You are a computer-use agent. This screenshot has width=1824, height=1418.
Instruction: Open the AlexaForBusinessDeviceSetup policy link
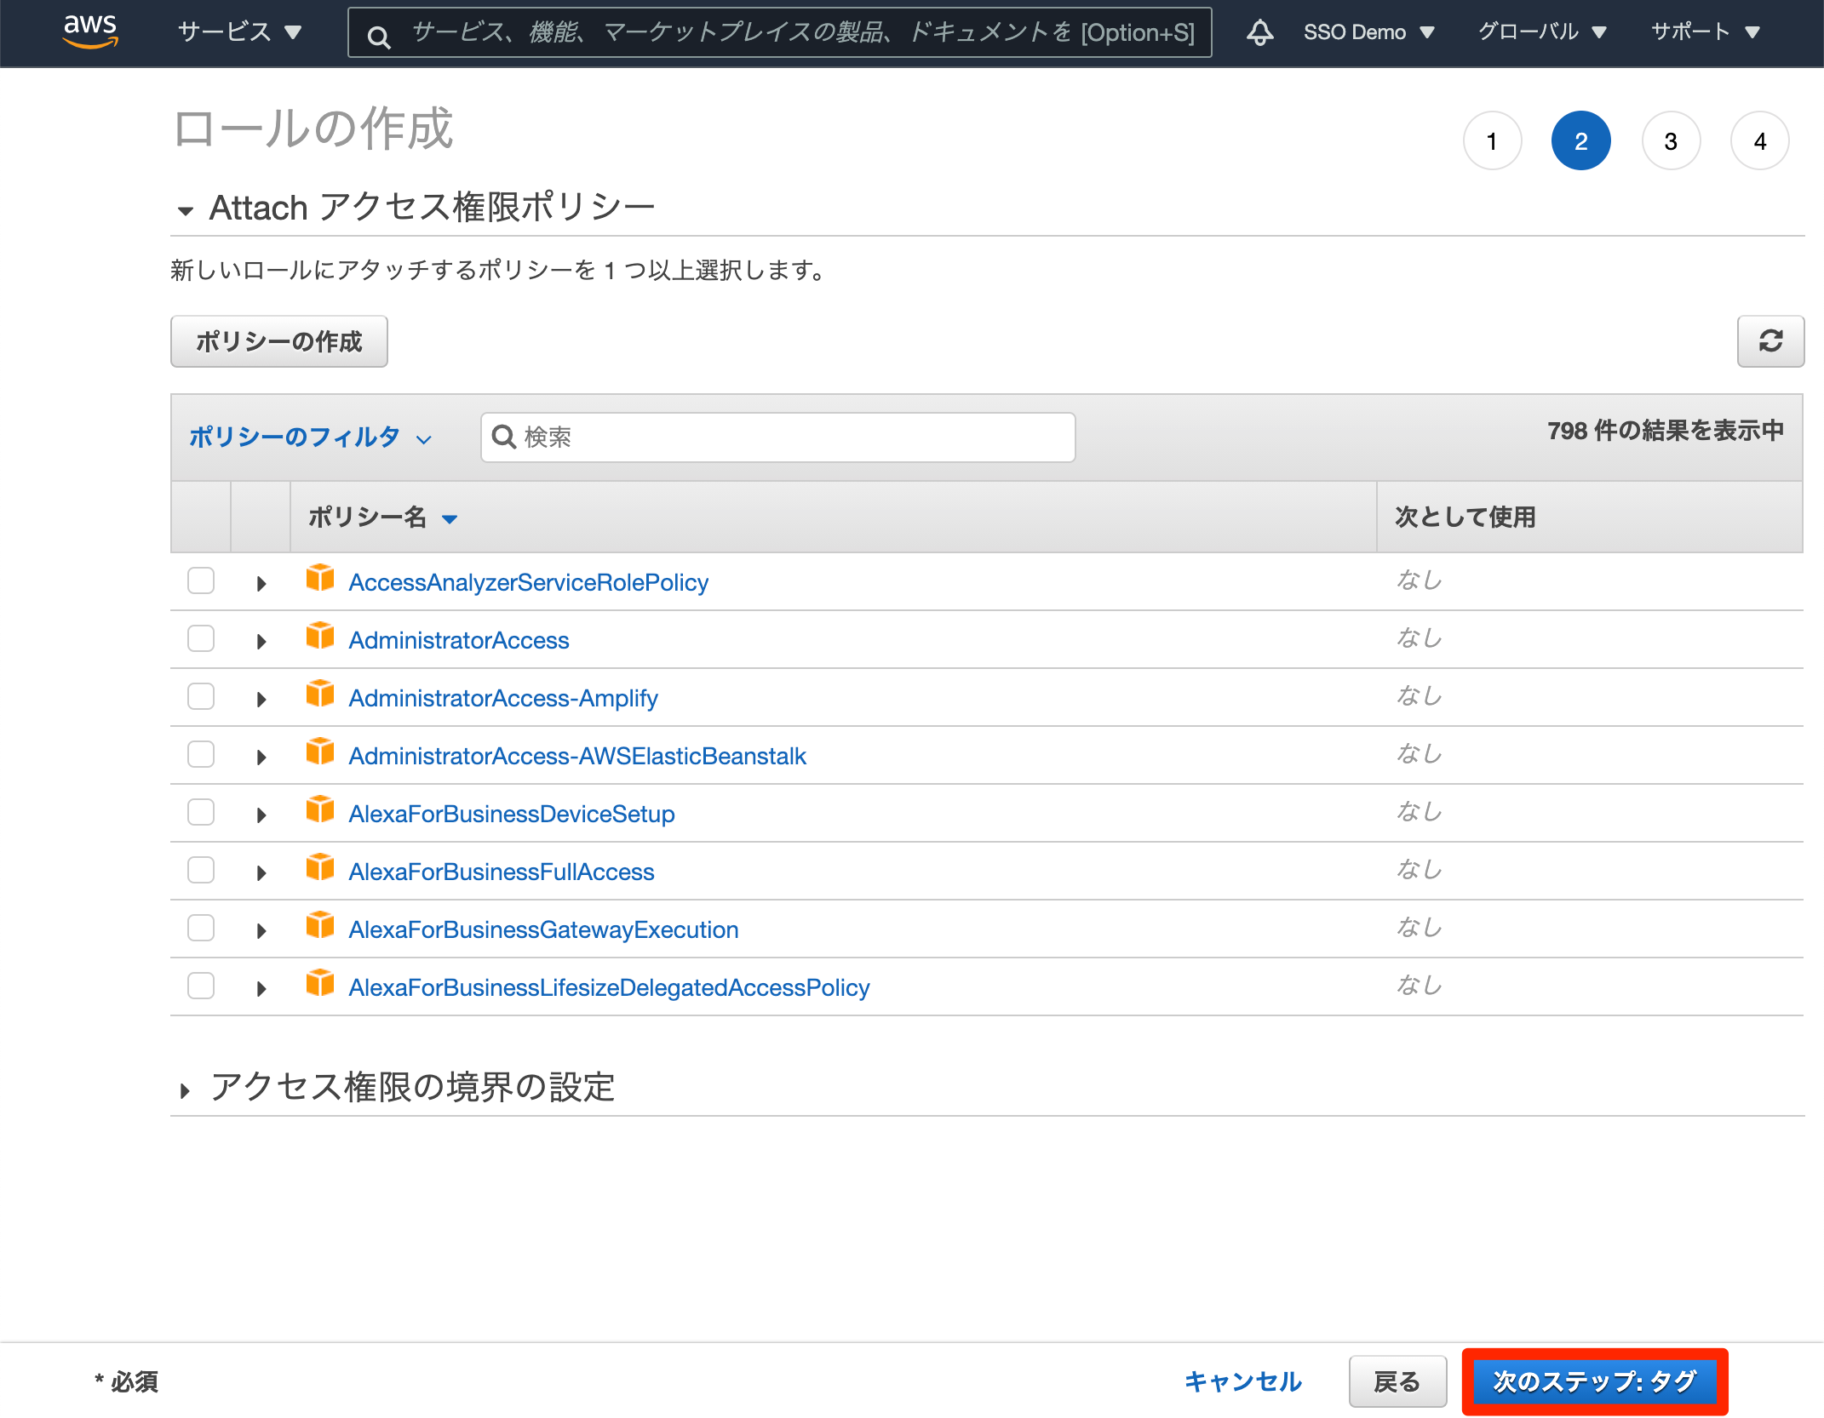point(512,814)
